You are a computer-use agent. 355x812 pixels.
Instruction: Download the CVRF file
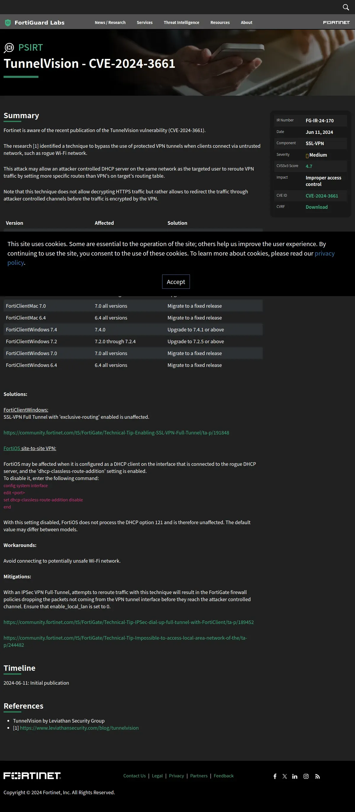click(x=317, y=207)
